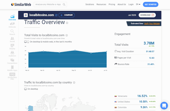Select Mobile Apps in the sidebar
Viewport: 170px width, 111px height.
coord(12,68)
